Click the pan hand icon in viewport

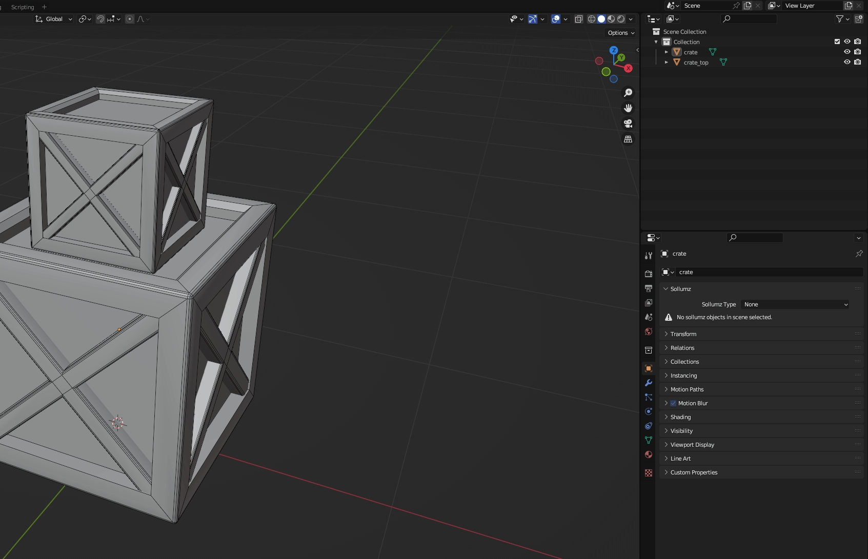coord(628,108)
